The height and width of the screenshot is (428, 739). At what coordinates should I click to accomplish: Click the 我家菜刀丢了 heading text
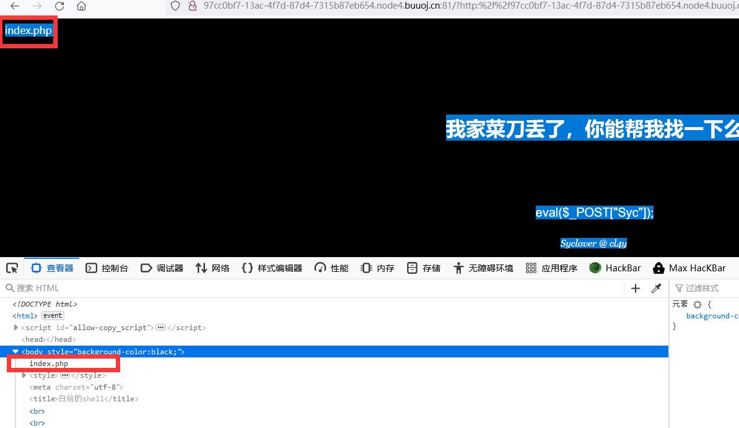point(592,129)
